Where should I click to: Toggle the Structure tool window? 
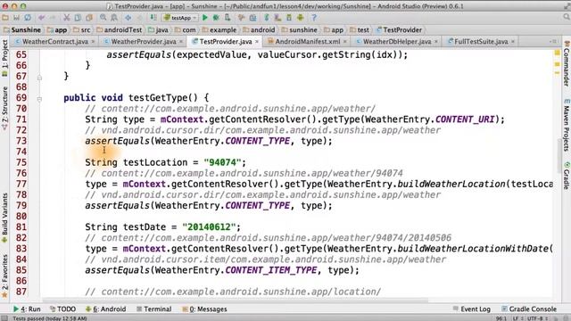coord(4,108)
